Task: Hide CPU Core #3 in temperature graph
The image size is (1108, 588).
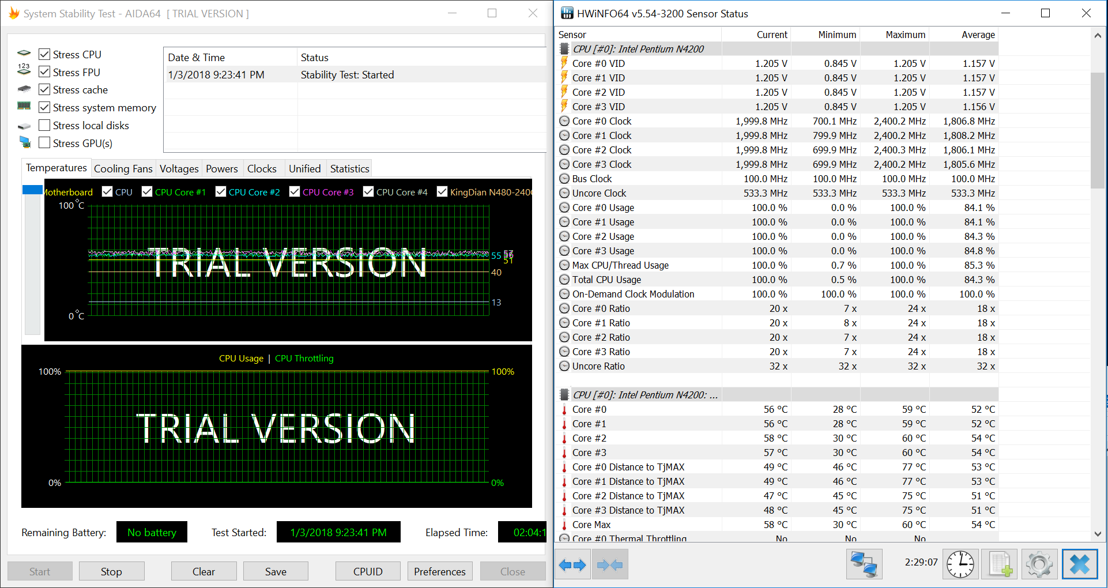Action: 295,191
